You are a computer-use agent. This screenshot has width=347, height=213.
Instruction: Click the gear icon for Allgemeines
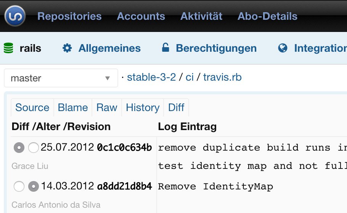tap(67, 48)
